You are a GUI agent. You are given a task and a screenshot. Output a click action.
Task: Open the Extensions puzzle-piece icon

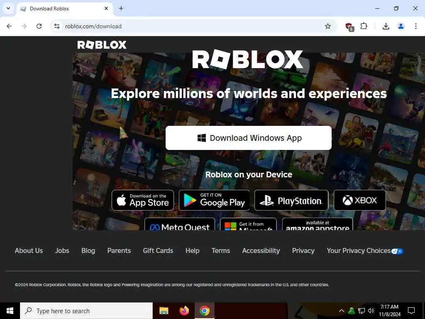pos(364,26)
